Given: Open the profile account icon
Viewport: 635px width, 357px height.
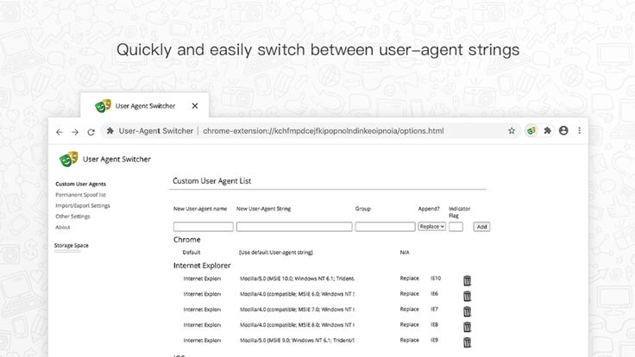Looking at the screenshot, I should coord(563,130).
